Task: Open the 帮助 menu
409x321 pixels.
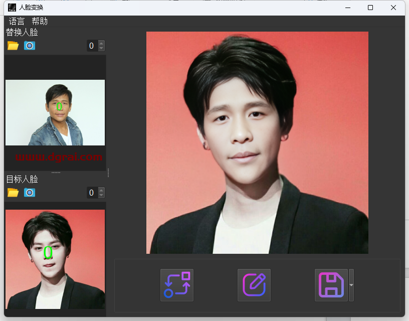Action: (x=40, y=21)
